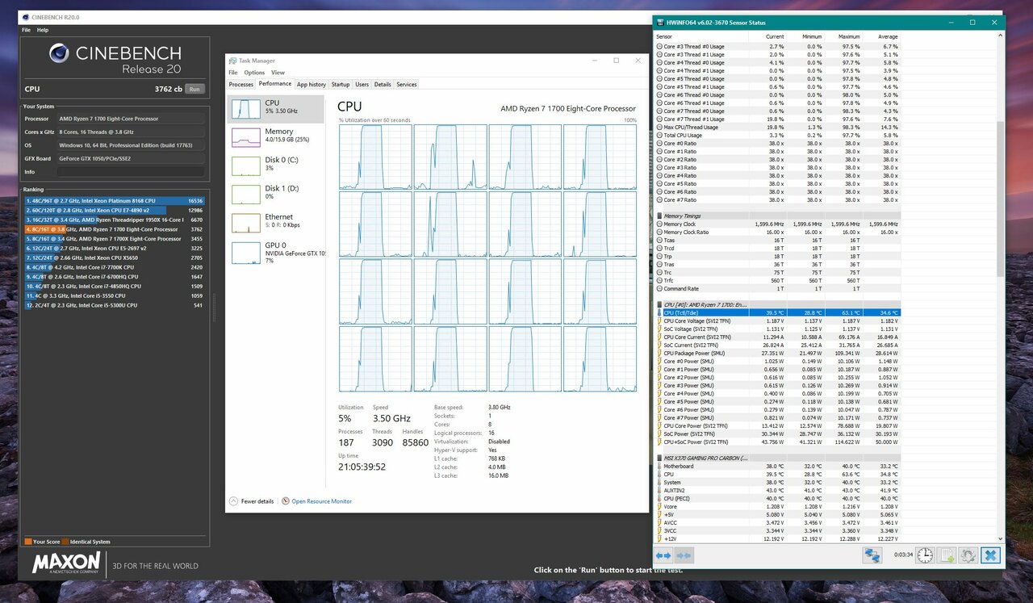Open the File menu in Cinebench
Screen dimensions: 1033x603
point(26,30)
